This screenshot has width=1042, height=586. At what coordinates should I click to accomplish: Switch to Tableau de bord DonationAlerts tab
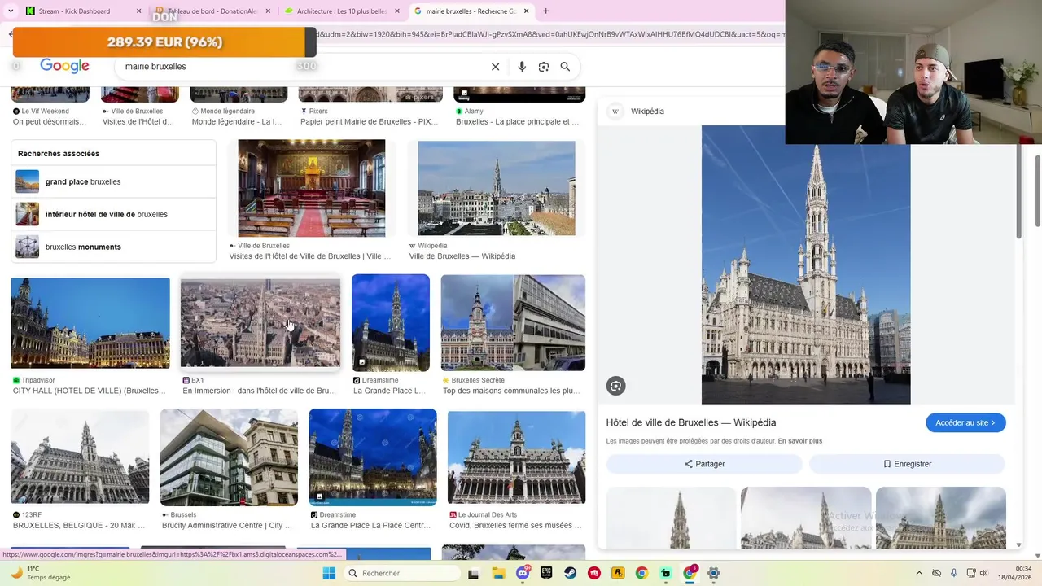point(212,11)
